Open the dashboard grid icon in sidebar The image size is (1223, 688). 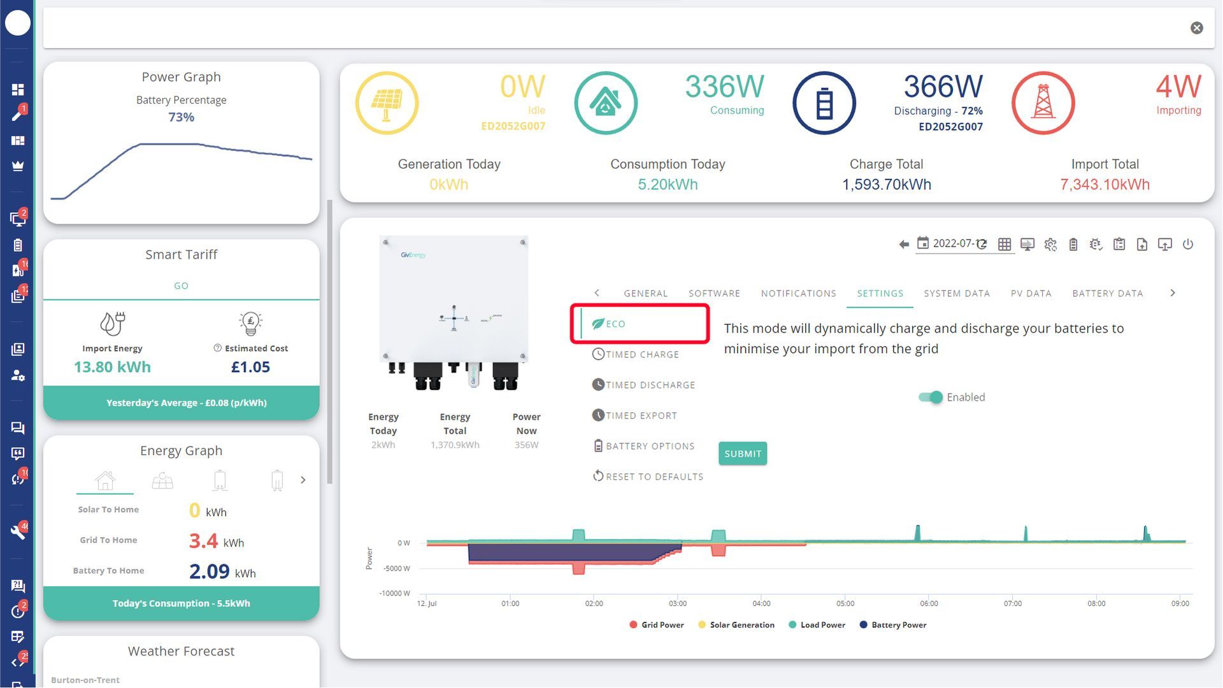[18, 89]
